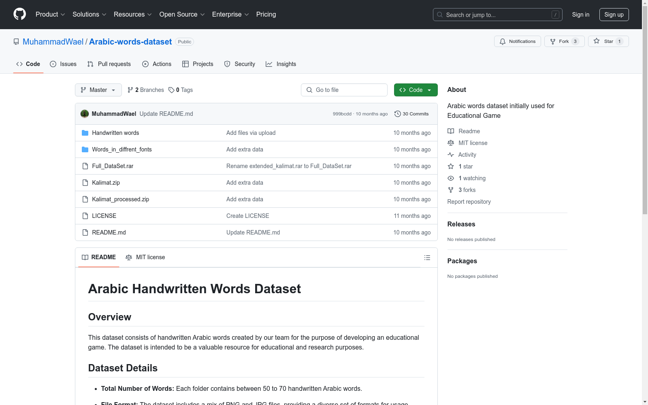This screenshot has height=405, width=648.
Task: Click the Full_DataSet.rar file icon
Action: pos(85,166)
